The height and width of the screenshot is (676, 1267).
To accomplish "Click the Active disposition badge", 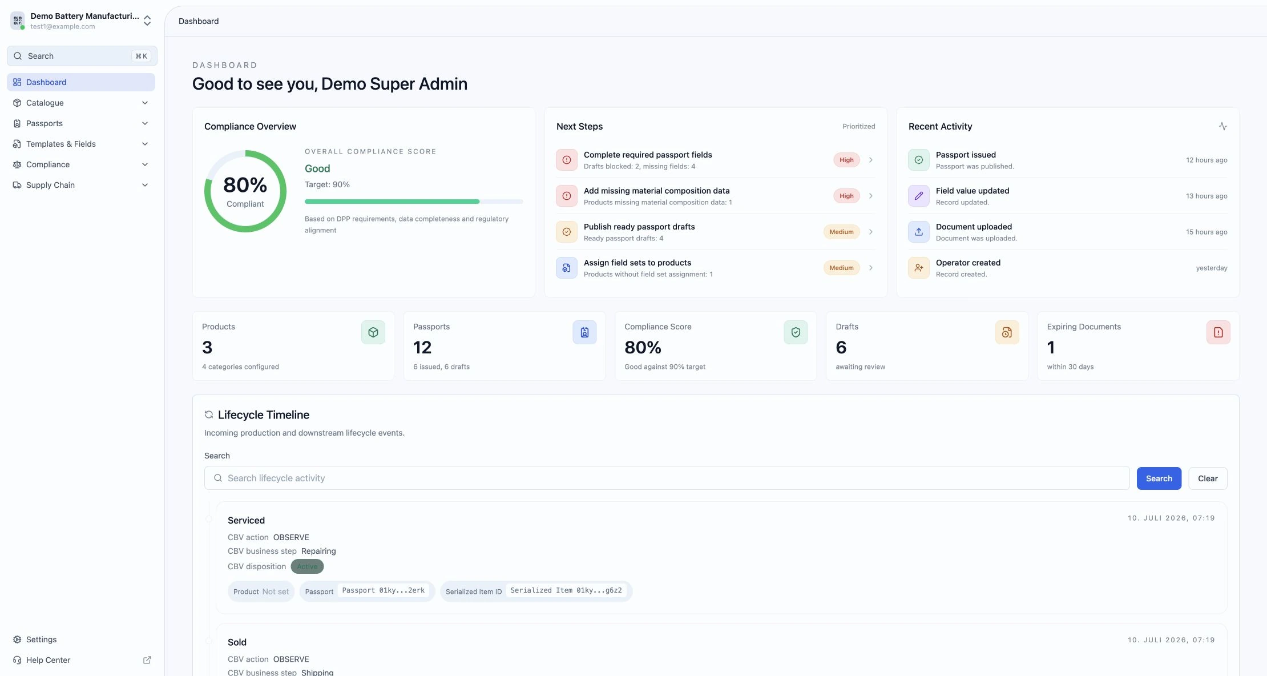I will coord(307,566).
